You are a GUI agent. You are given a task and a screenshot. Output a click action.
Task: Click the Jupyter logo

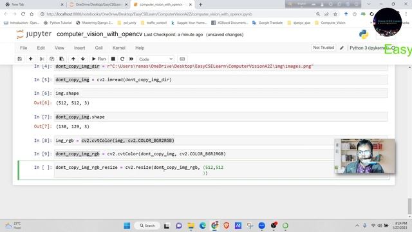coord(34,34)
